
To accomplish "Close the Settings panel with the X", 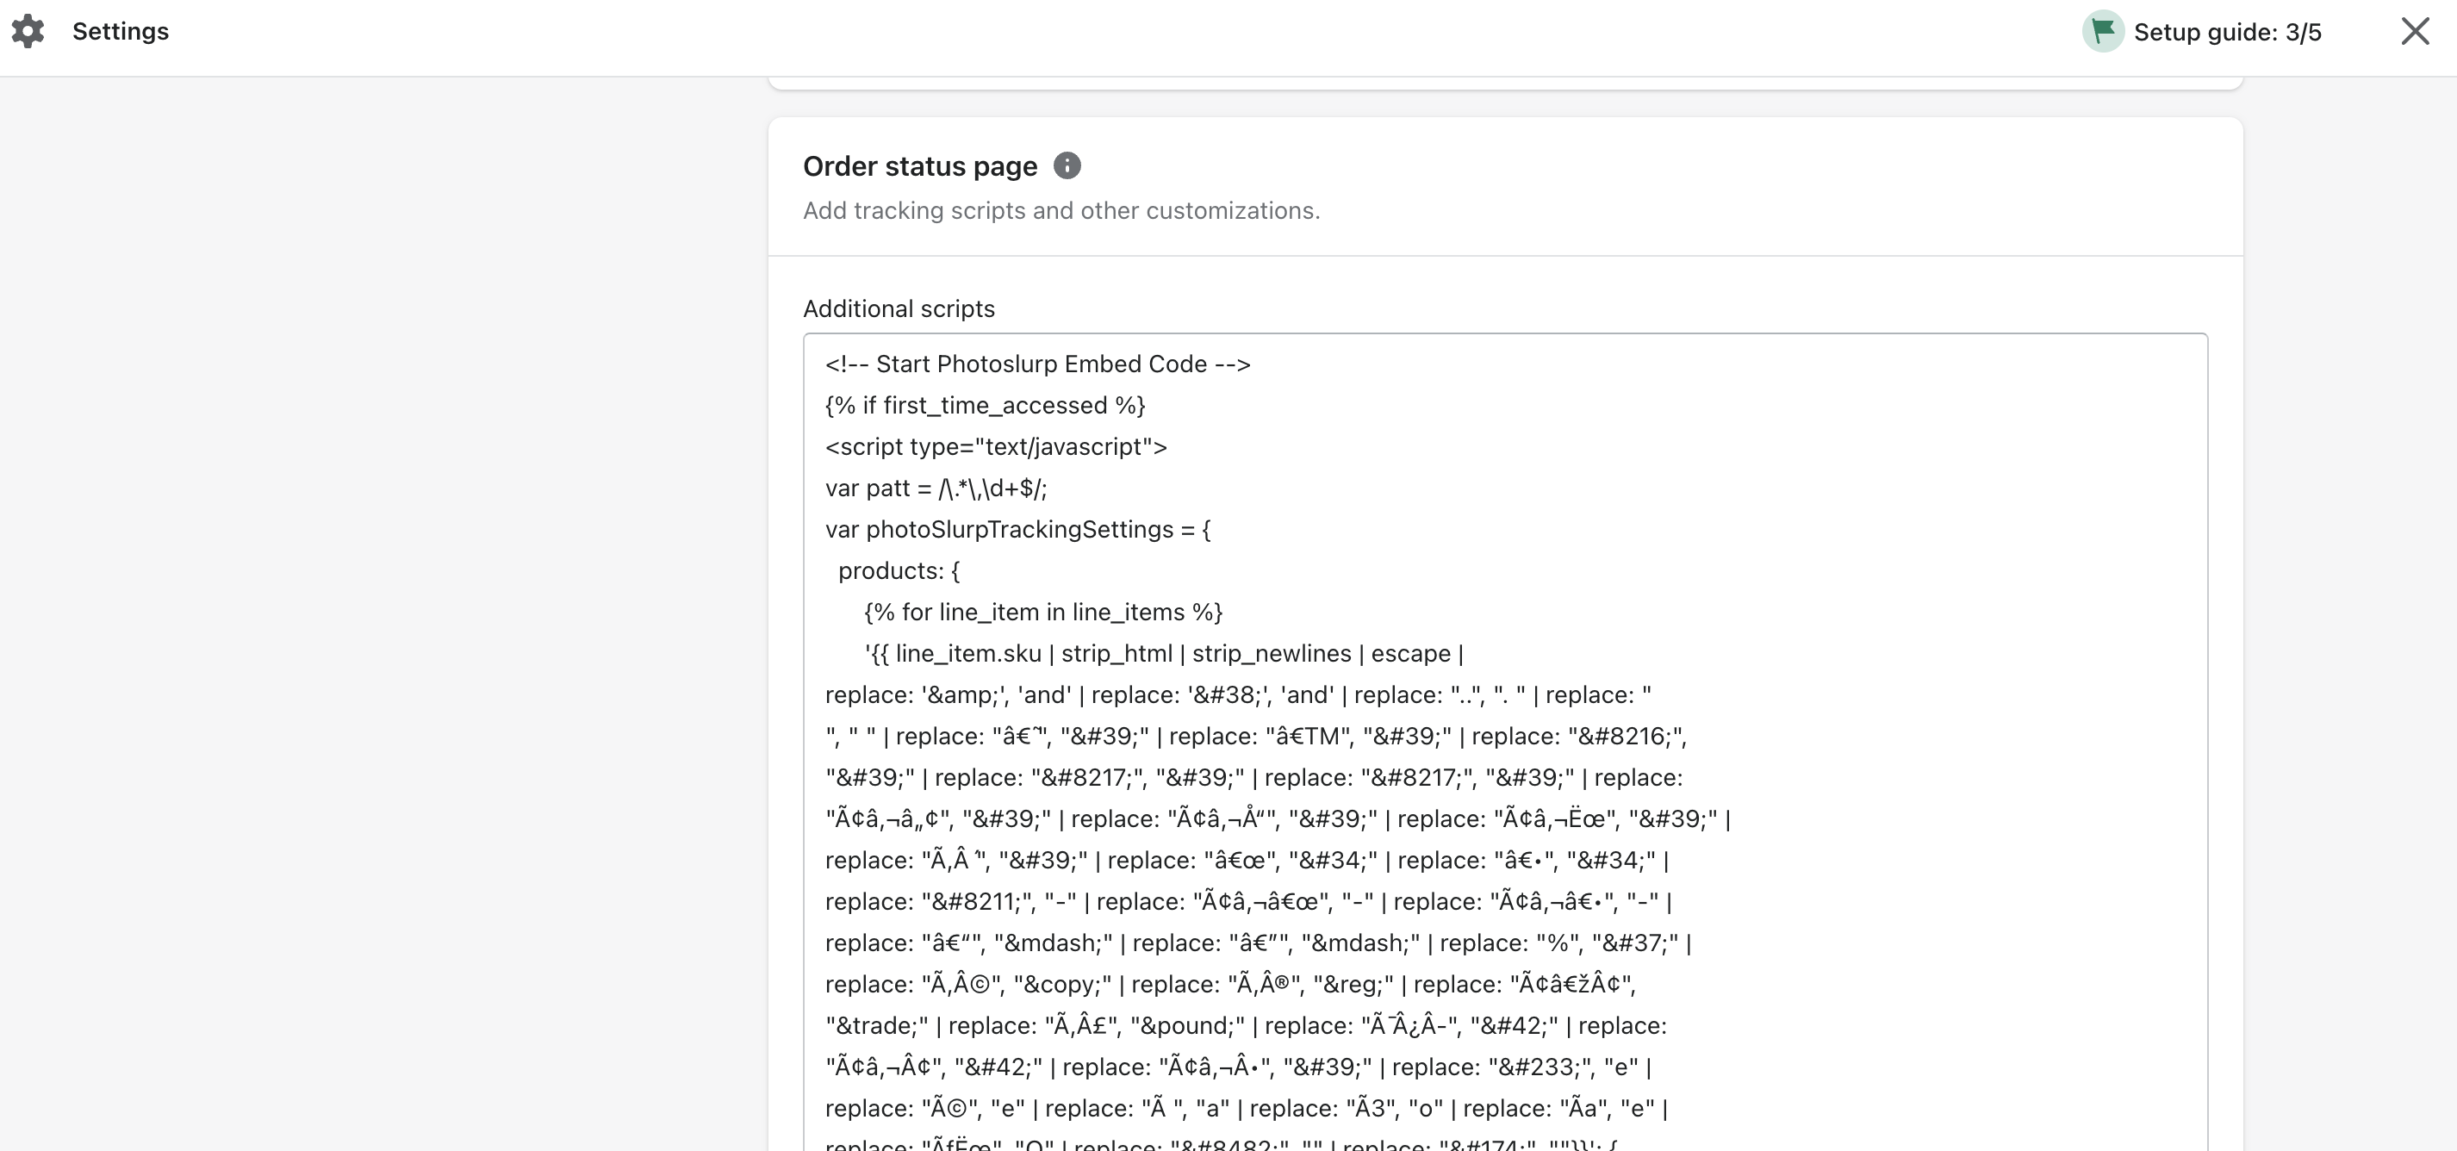I will 2414,32.
